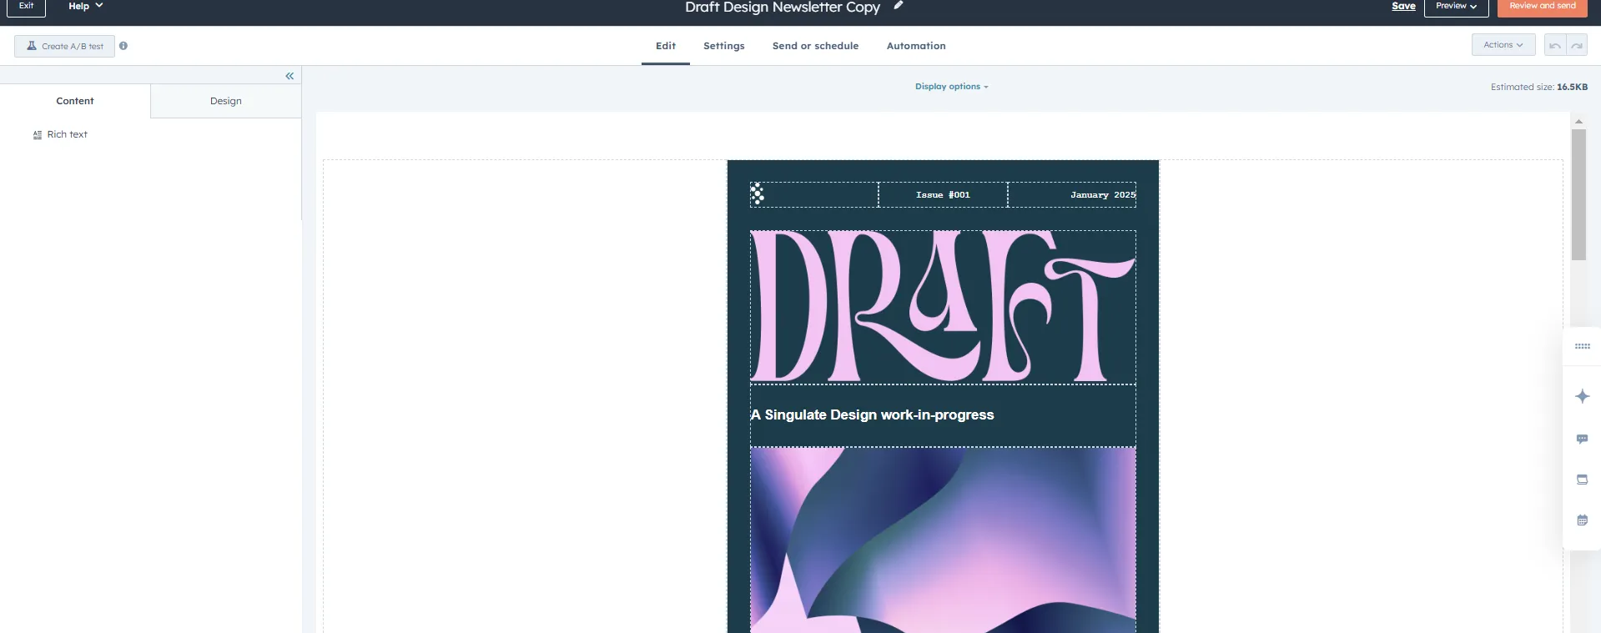Click the email canvas vertical scrollbar
Viewport: 1601px width, 633px height.
coord(1578,195)
